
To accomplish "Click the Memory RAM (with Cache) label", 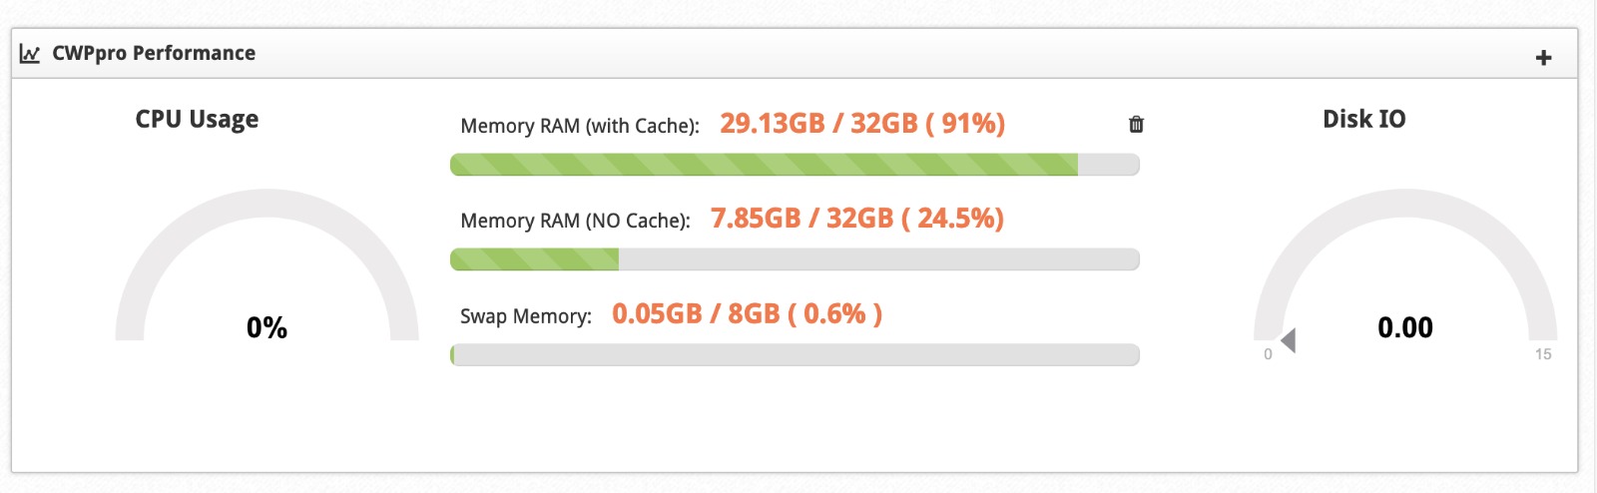I will coord(580,127).
